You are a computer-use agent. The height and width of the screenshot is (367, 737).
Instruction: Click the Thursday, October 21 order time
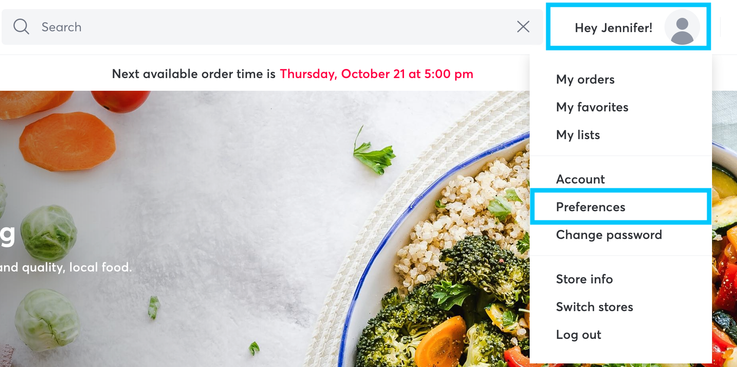click(x=376, y=74)
